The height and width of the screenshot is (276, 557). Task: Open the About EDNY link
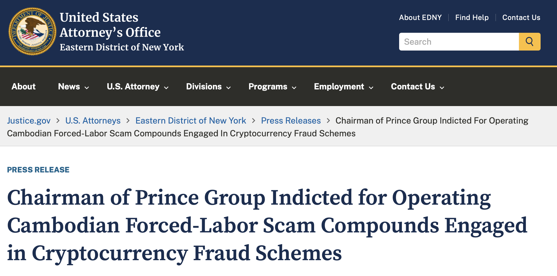click(x=420, y=17)
